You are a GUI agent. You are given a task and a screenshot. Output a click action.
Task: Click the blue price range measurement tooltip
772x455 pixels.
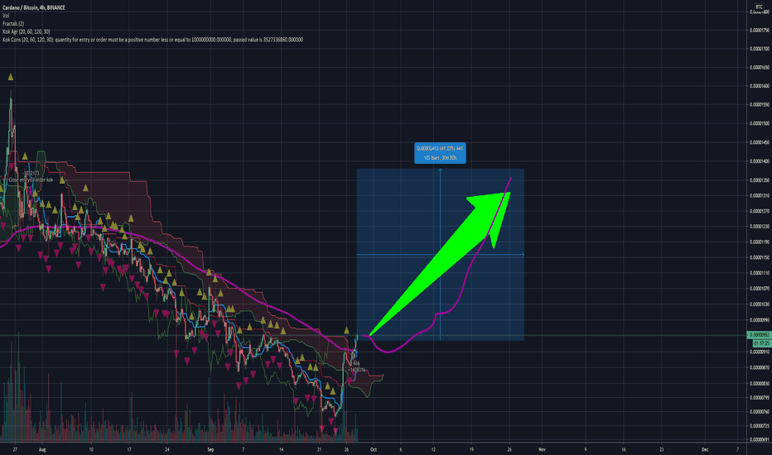pyautogui.click(x=440, y=153)
